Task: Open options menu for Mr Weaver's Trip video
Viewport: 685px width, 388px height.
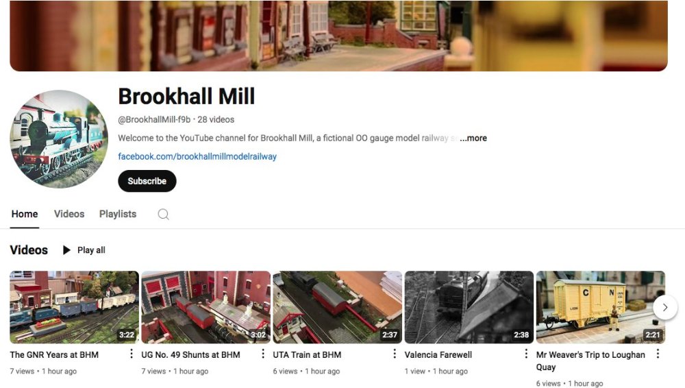Action: tap(658, 354)
